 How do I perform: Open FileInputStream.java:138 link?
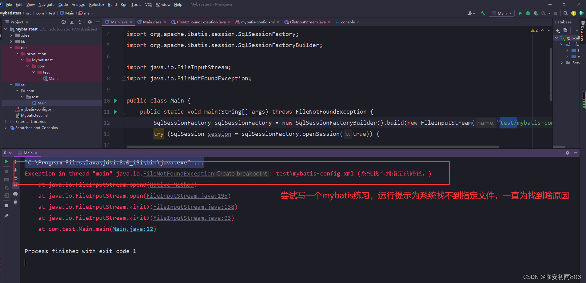coord(194,207)
